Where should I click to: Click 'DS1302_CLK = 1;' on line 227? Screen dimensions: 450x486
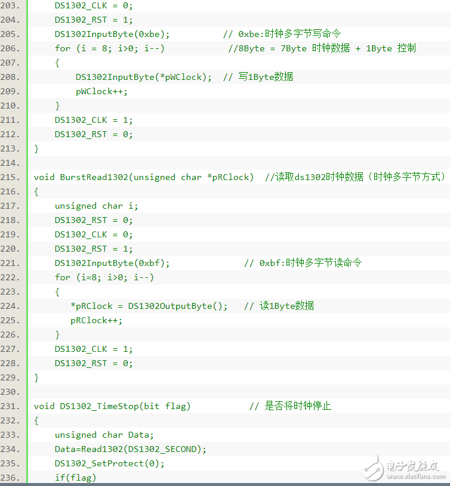(94, 349)
